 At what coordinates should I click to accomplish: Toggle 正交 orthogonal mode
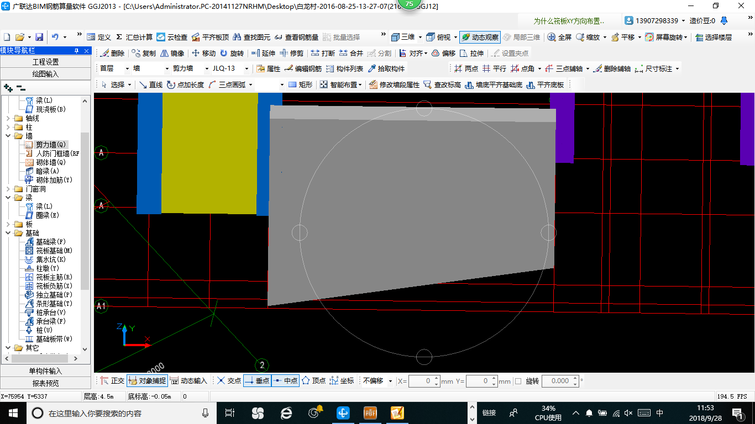pos(112,380)
